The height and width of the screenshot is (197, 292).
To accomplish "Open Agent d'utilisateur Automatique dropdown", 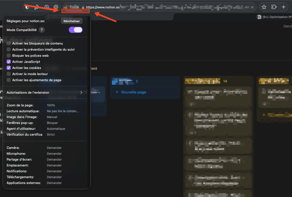I will click(56, 129).
